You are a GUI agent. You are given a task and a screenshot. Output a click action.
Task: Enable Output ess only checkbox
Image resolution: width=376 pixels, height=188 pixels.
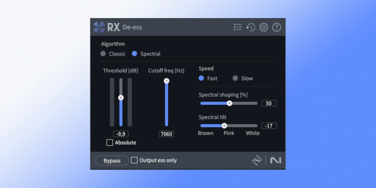(134, 160)
